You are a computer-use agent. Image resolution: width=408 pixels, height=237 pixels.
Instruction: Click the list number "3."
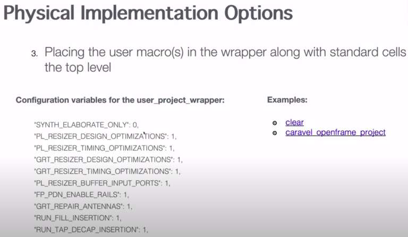tap(34, 54)
